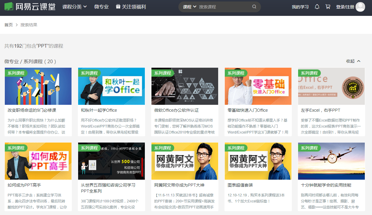The width and height of the screenshot is (372, 215).
Task: Click title 改变职场命运的9门必修课
Action: (x=32, y=110)
